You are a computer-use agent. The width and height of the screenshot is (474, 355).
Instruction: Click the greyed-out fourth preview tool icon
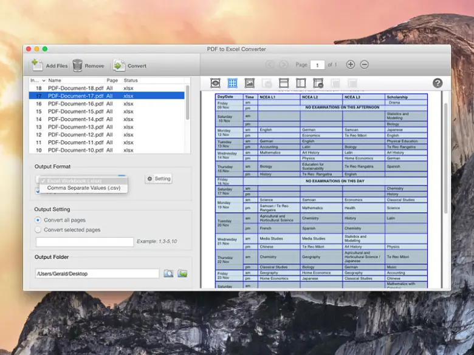point(267,83)
